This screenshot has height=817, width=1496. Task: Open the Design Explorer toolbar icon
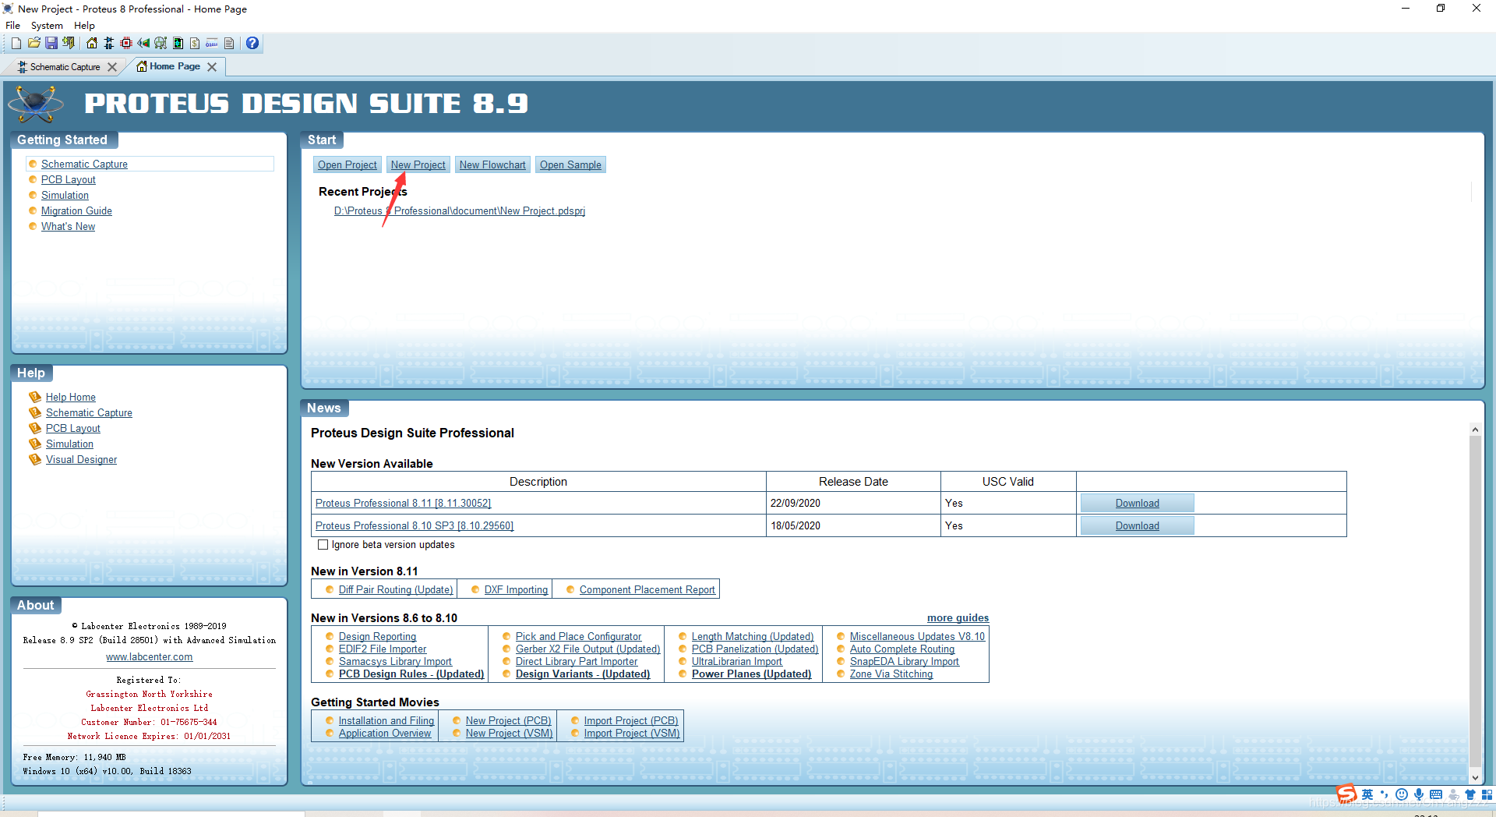178,44
